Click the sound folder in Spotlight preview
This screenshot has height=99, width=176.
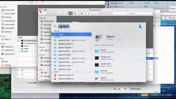coord(119,51)
